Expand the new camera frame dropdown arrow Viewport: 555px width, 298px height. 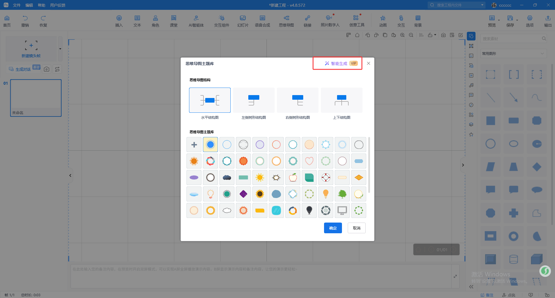[x=60, y=49]
